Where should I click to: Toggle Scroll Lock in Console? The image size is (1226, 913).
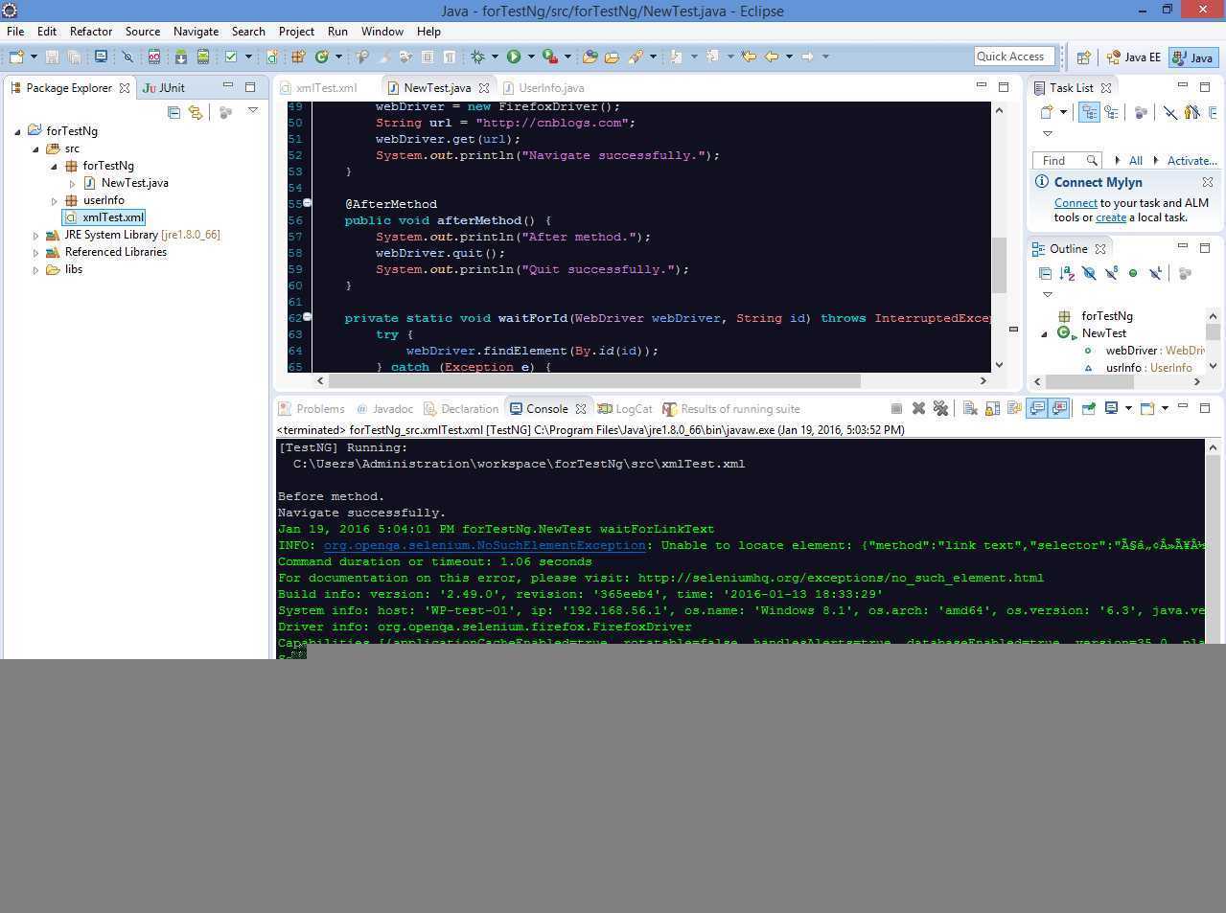pyautogui.click(x=992, y=408)
